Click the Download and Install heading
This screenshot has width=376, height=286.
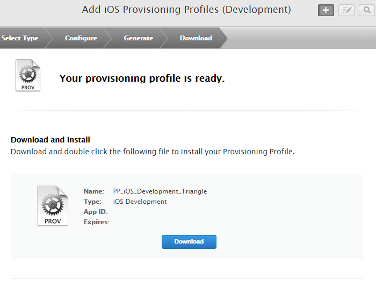click(50, 140)
